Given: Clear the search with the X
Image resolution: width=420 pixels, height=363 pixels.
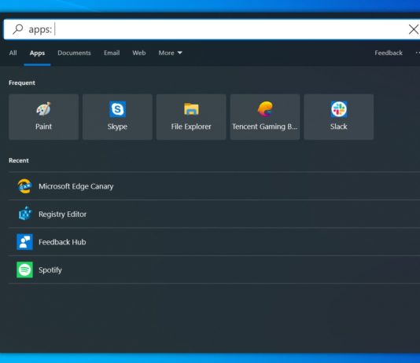Looking at the screenshot, I should click(x=414, y=29).
